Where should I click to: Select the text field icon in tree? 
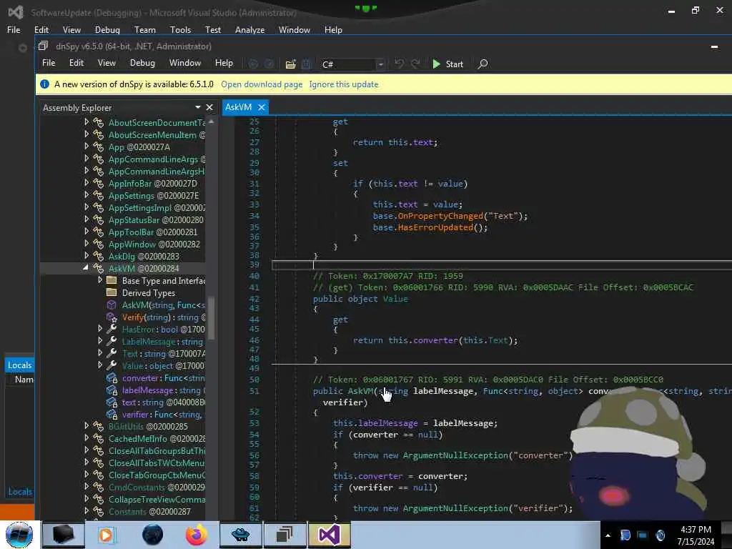112,402
